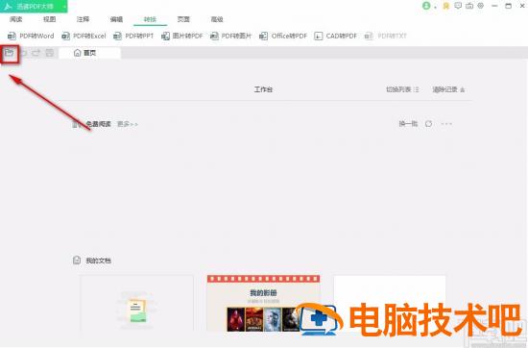
Task: Start PDF转Word conversion
Action: point(31,36)
